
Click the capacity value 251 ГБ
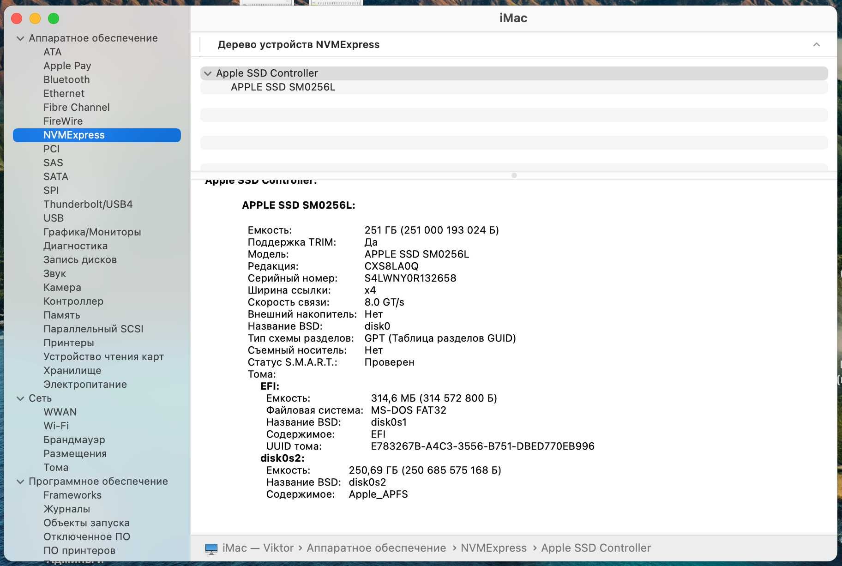(x=432, y=230)
